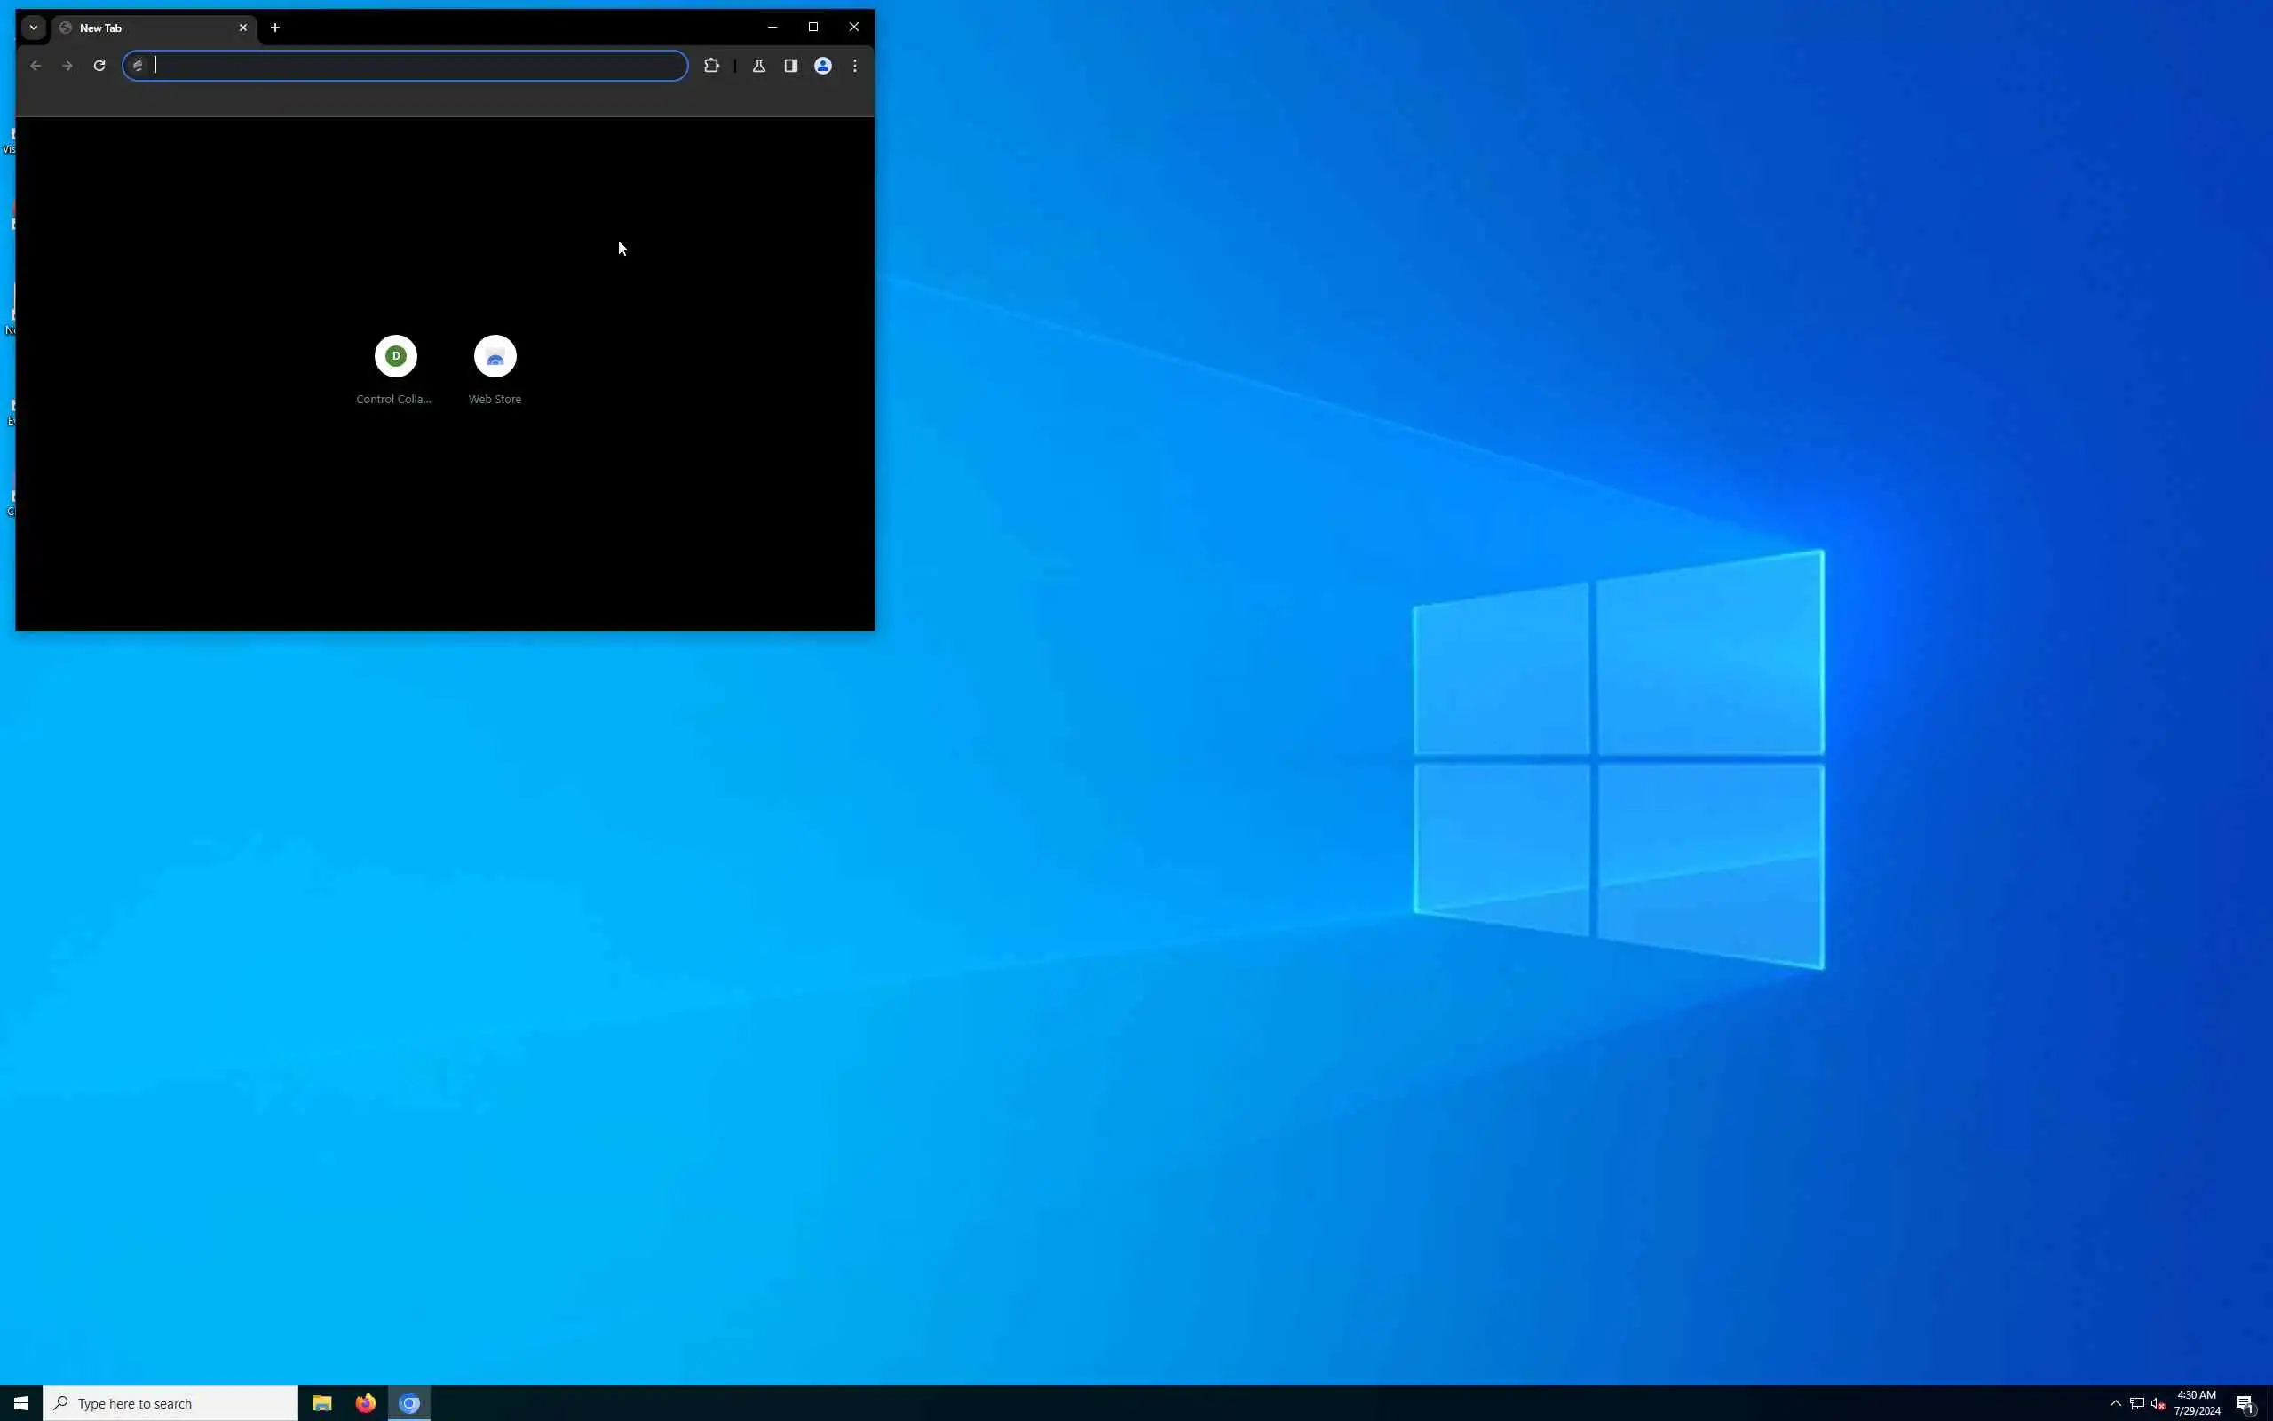The width and height of the screenshot is (2273, 1421).
Task: Open File Explorer from taskbar
Action: tap(322, 1403)
